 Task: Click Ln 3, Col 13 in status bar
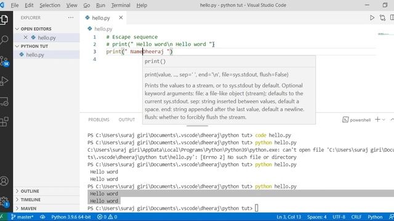point(289,217)
